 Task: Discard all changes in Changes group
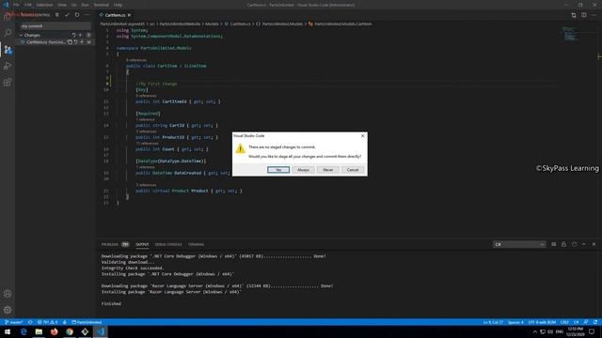click(73, 35)
